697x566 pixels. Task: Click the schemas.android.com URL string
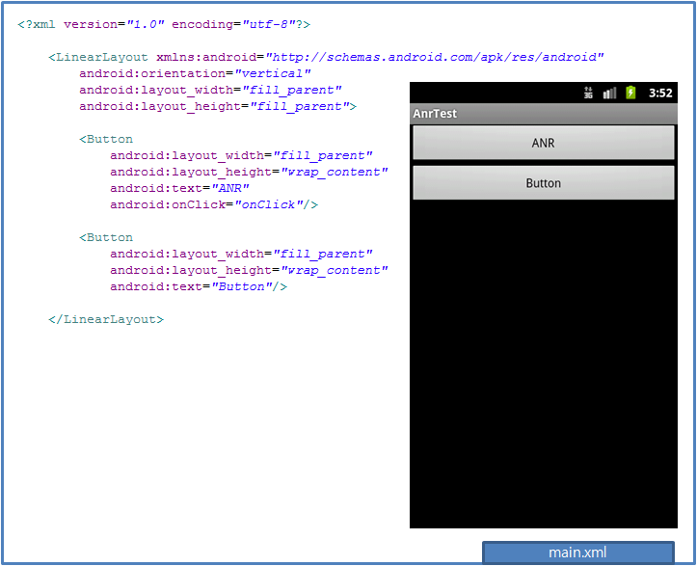tap(434, 57)
